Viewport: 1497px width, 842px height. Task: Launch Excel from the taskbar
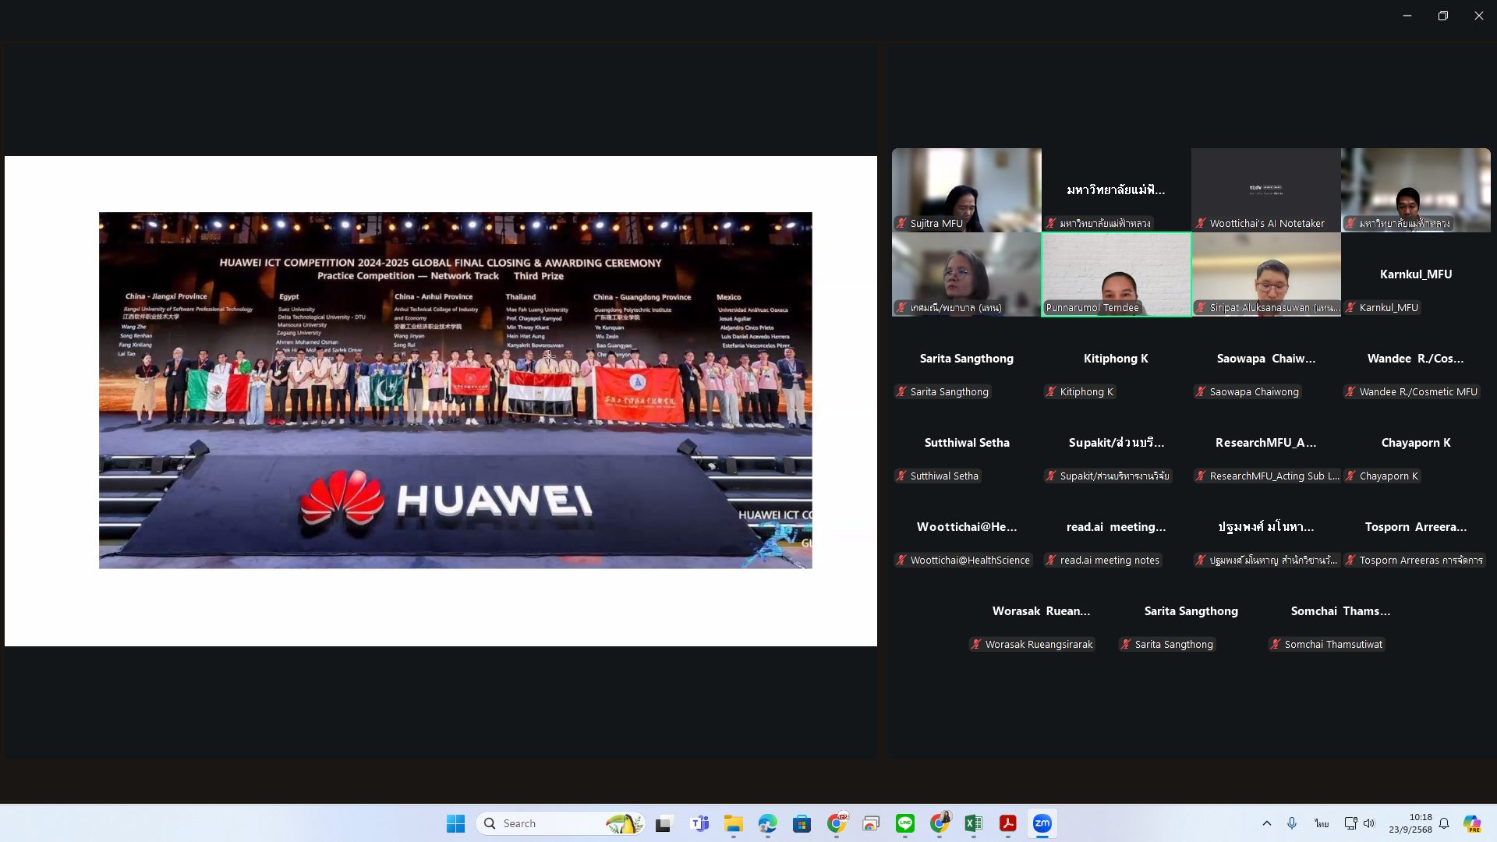[973, 823]
